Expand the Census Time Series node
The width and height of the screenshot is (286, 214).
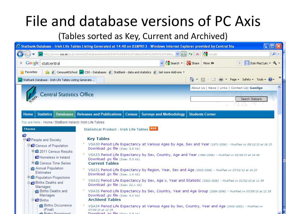click(x=33, y=163)
